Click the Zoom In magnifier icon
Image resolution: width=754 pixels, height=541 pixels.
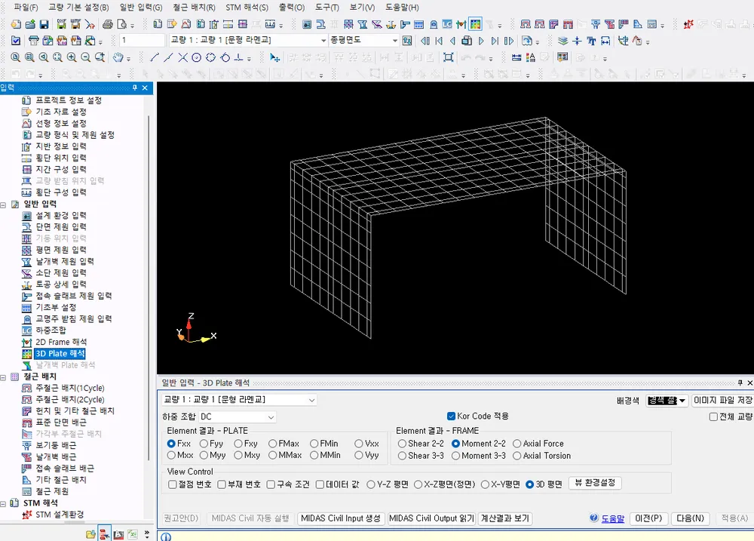[x=72, y=57]
